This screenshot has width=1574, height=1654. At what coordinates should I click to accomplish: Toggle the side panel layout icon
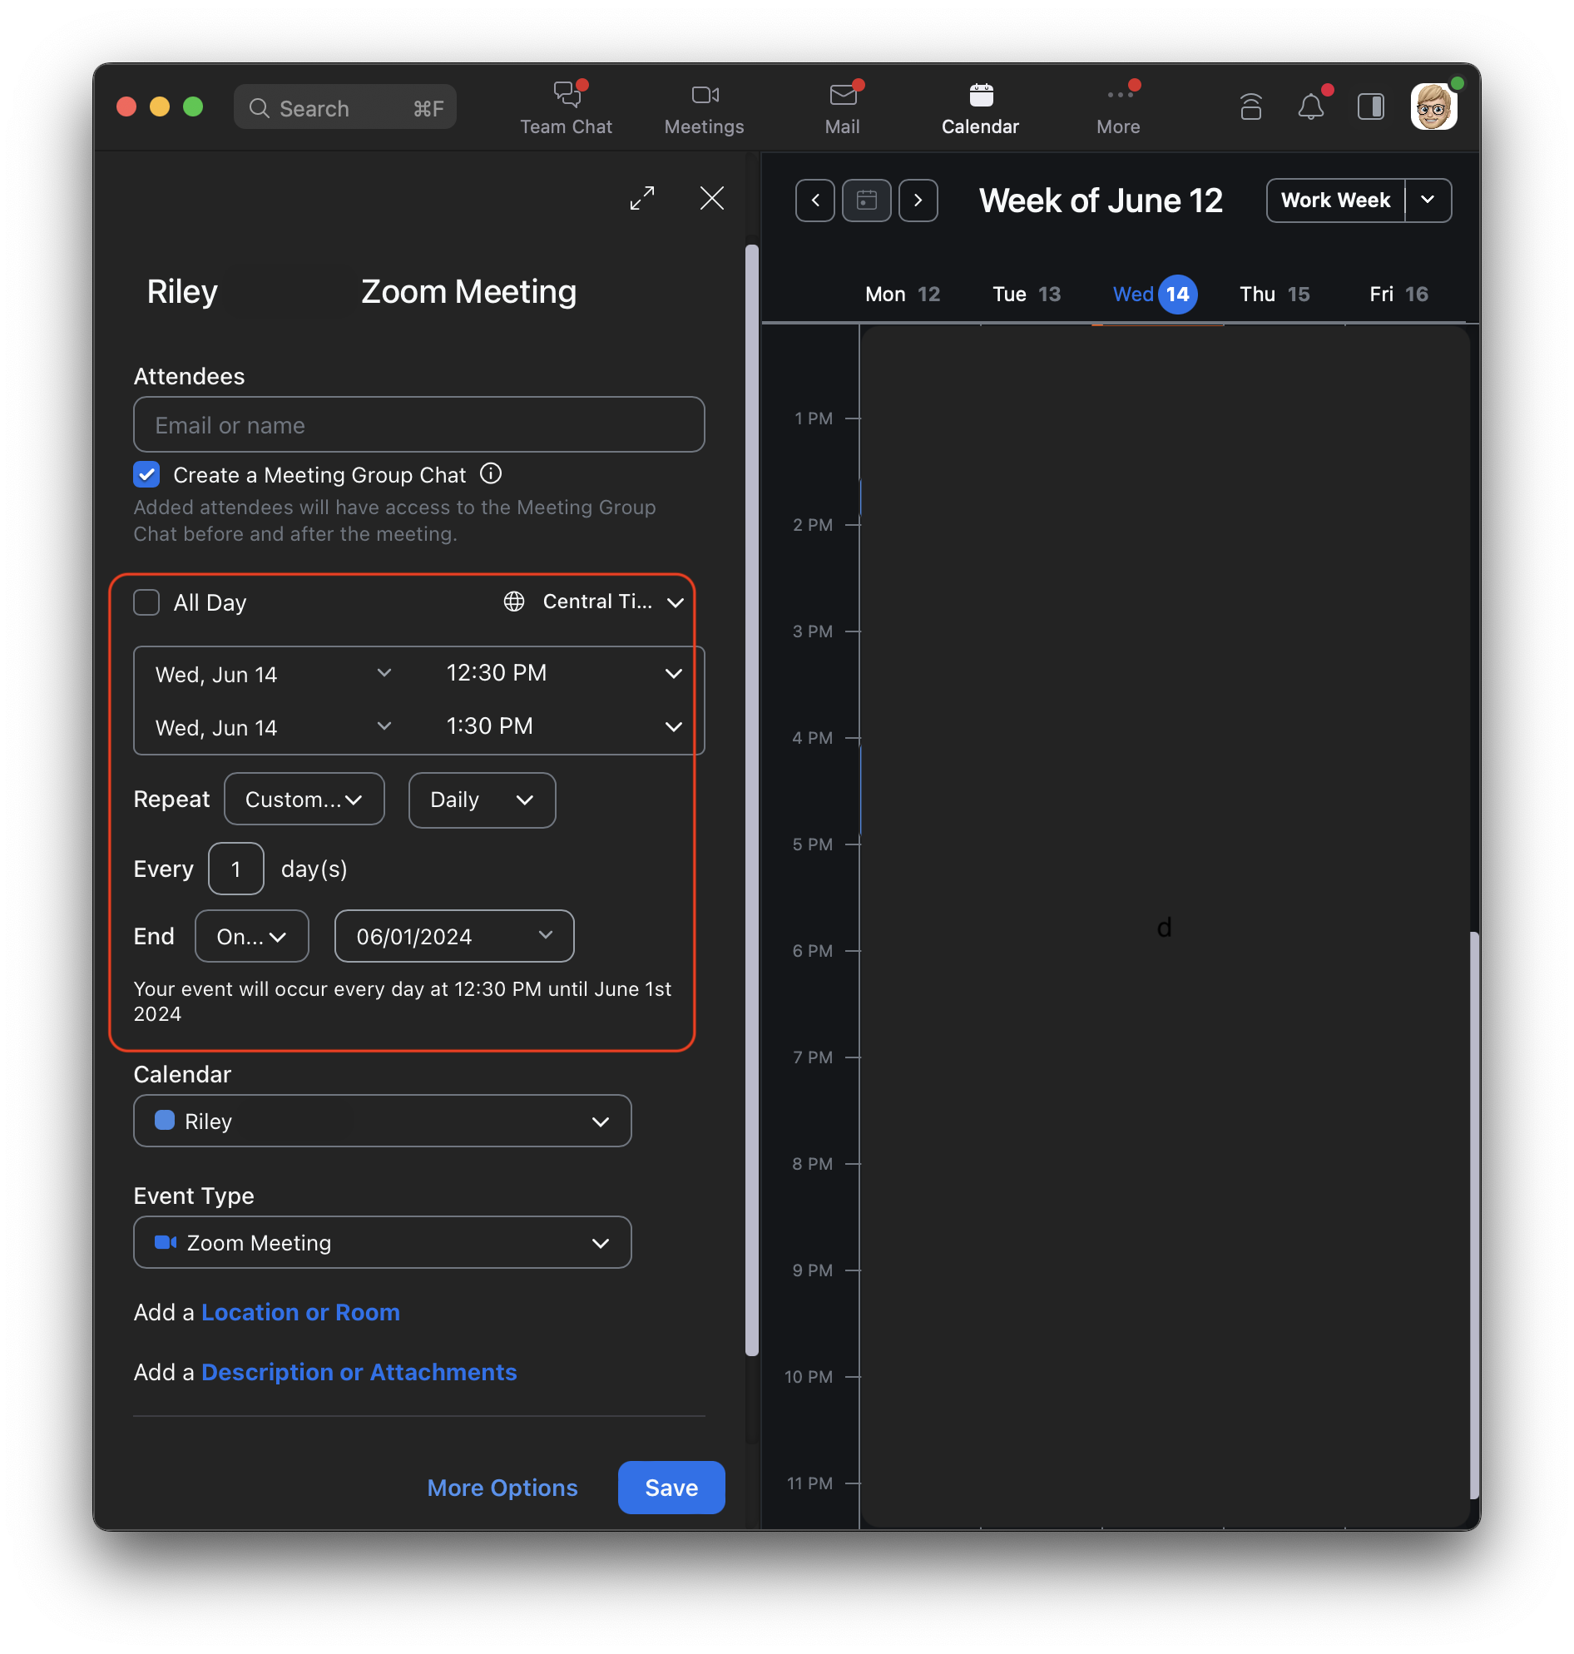tap(1370, 106)
